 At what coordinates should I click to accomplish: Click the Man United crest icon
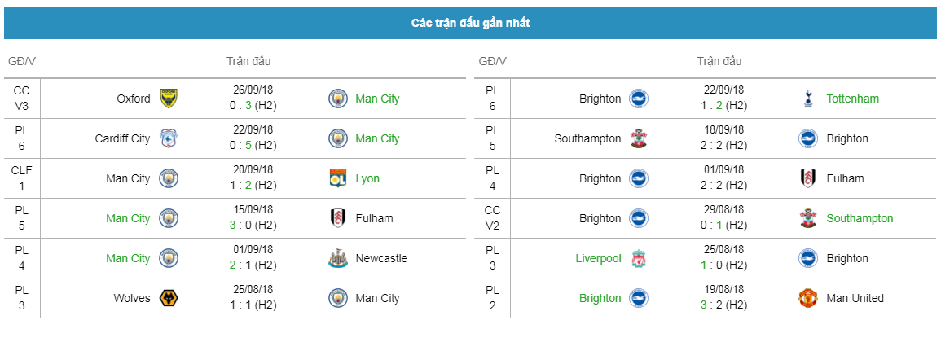pos(809,298)
